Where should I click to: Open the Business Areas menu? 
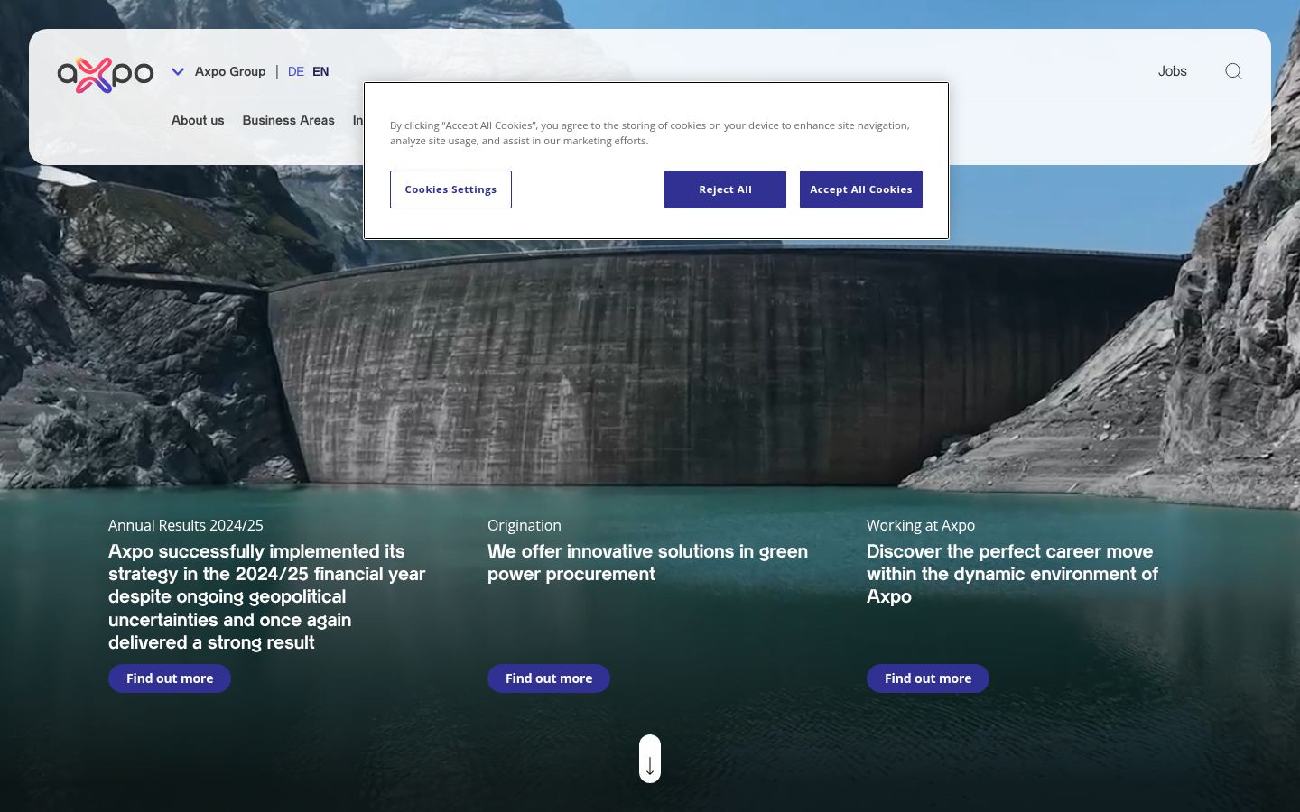[x=288, y=120]
